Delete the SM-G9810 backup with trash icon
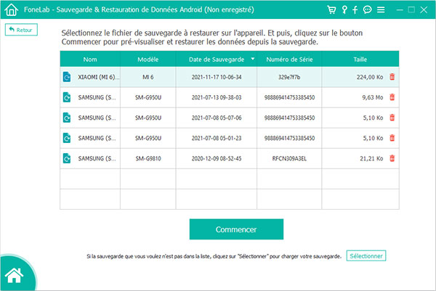436x291 pixels. click(x=392, y=157)
